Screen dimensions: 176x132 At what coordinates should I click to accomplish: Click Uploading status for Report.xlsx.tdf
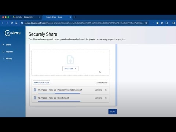click(x=99, y=98)
